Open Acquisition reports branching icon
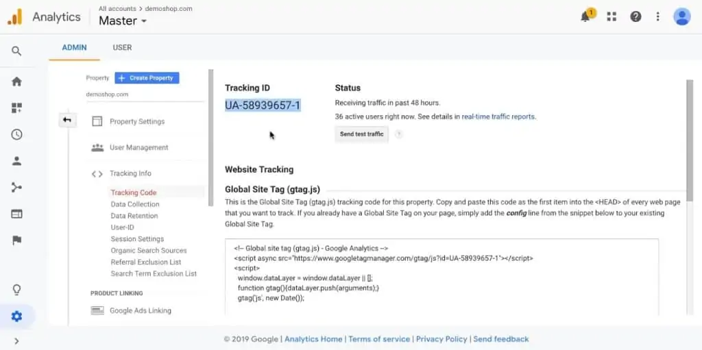 click(x=16, y=188)
